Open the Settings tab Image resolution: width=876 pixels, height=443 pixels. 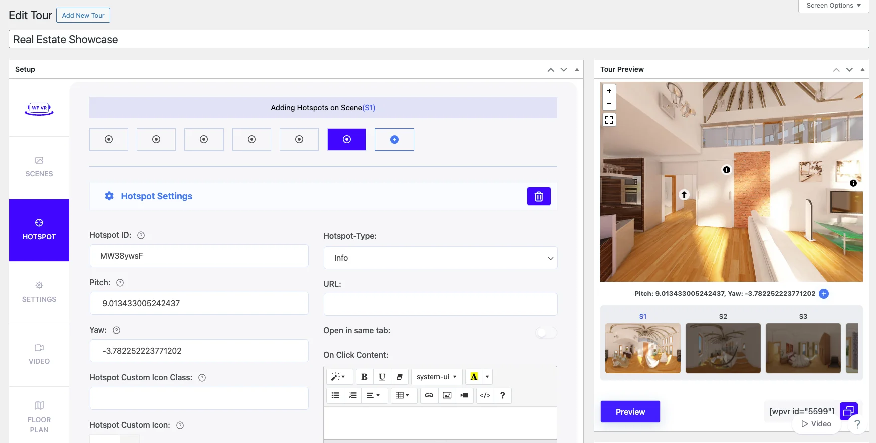39,293
